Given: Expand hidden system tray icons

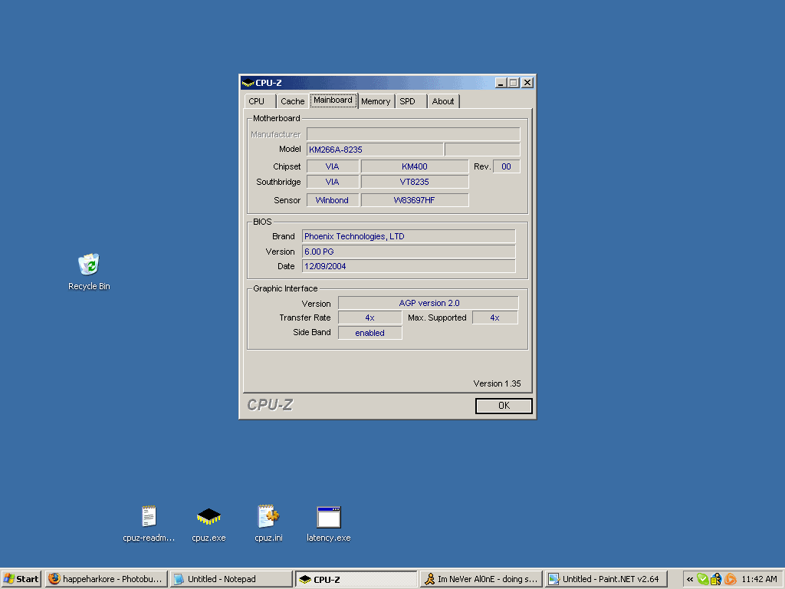Looking at the screenshot, I should [690, 579].
